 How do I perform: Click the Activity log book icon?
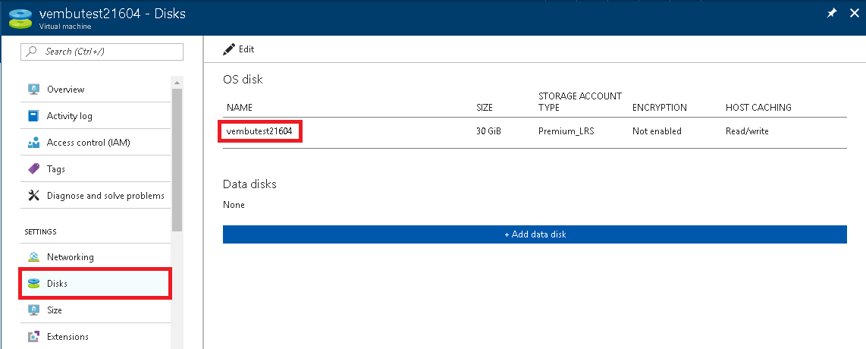[33, 116]
